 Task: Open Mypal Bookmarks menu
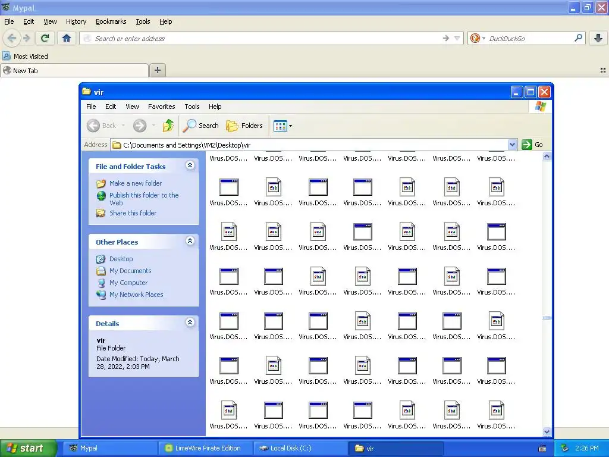pyautogui.click(x=111, y=22)
